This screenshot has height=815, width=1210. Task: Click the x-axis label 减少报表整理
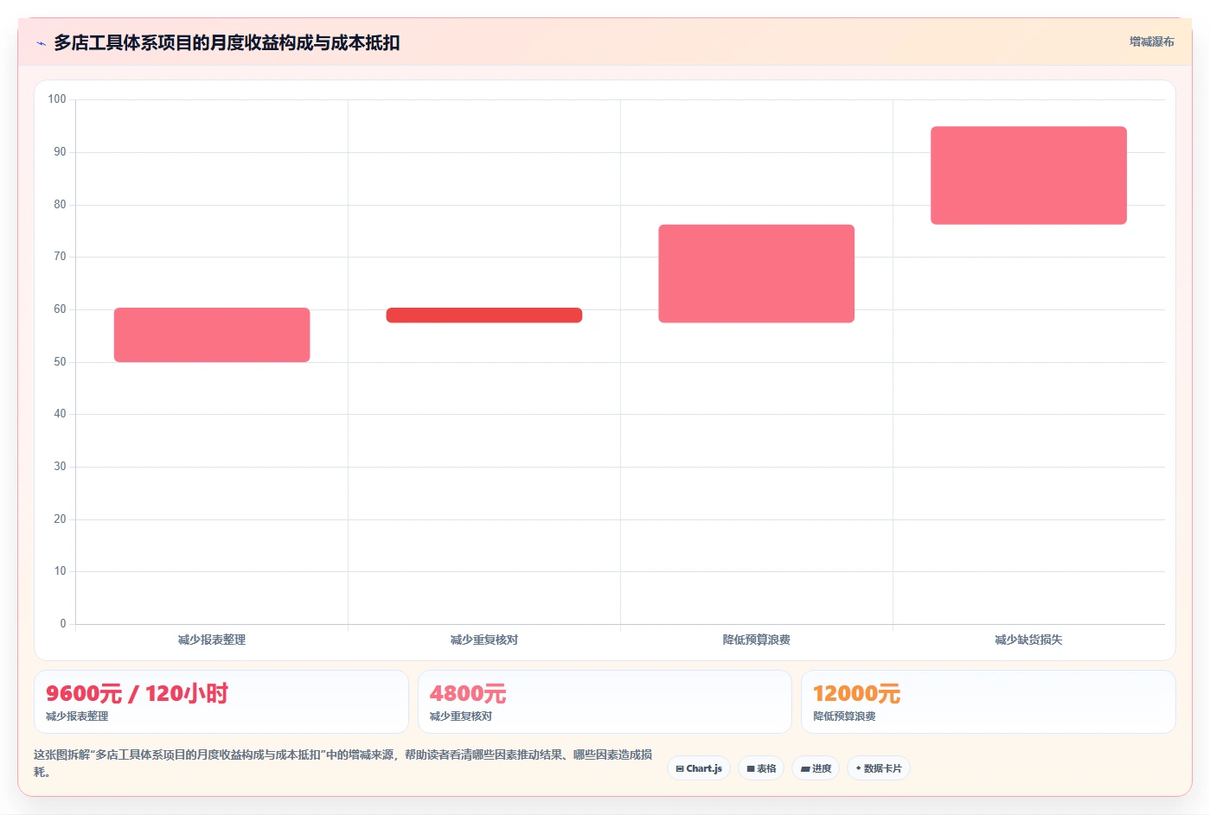click(212, 640)
